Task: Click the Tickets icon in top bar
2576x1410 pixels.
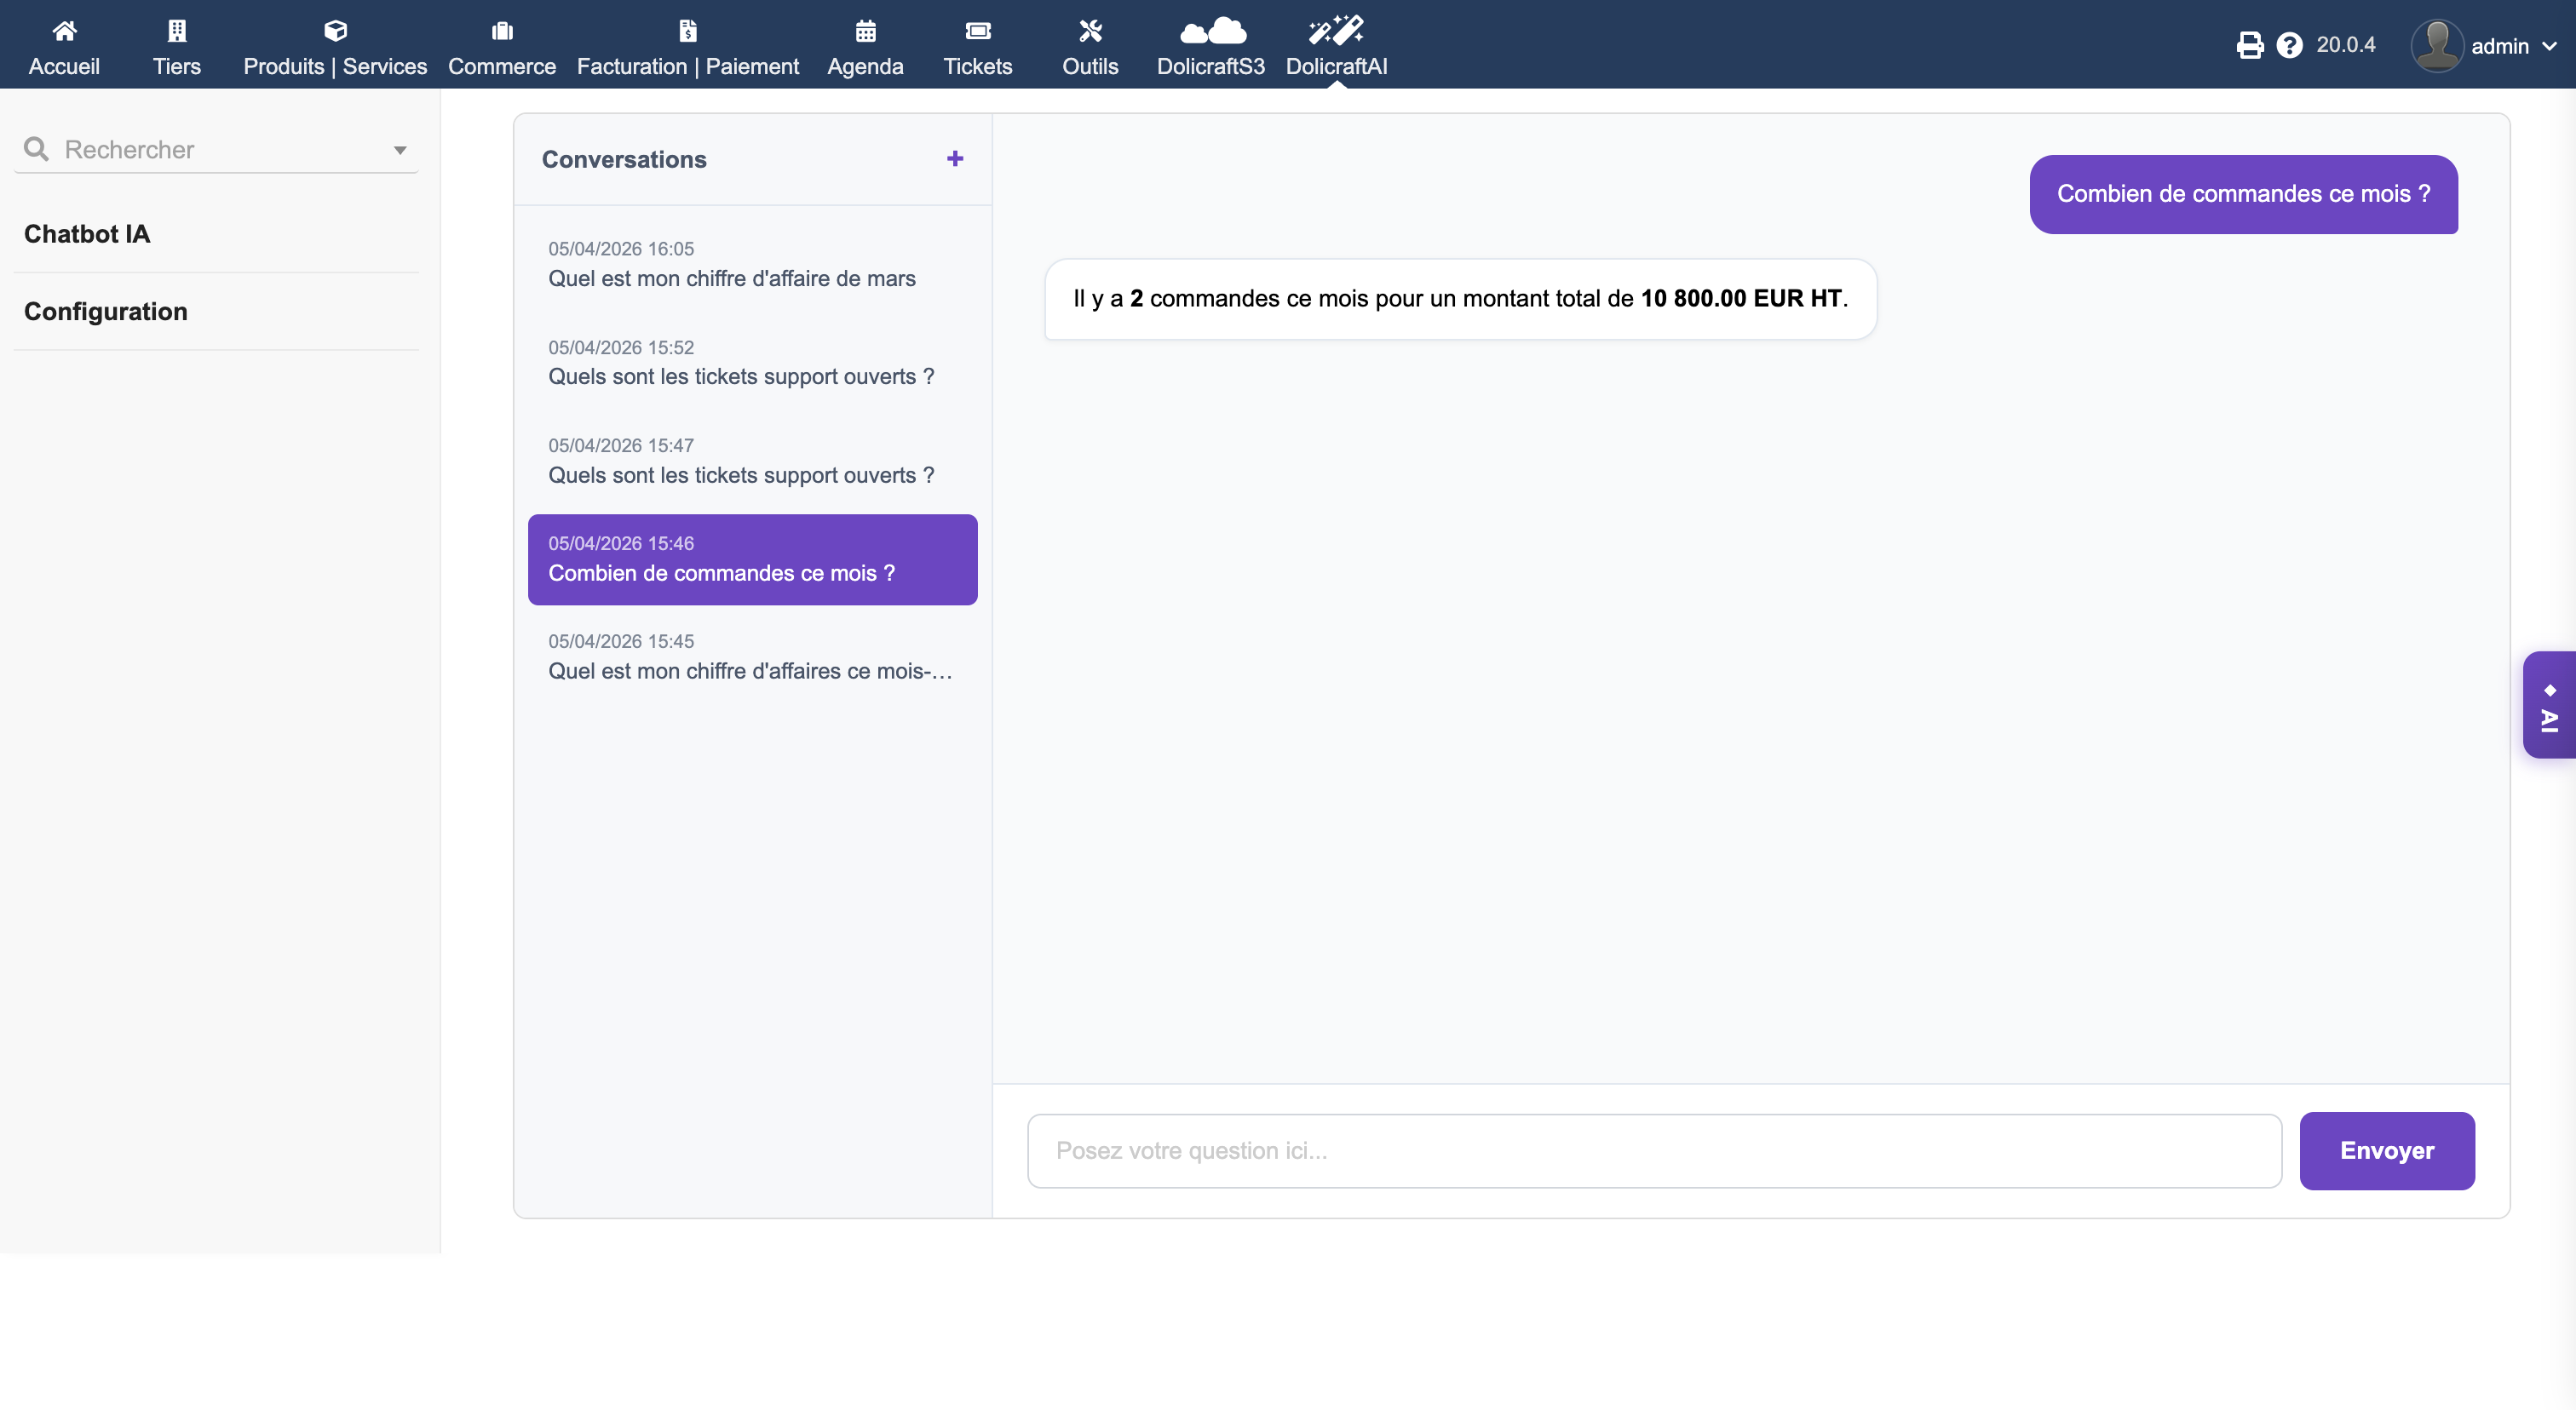Action: click(978, 31)
